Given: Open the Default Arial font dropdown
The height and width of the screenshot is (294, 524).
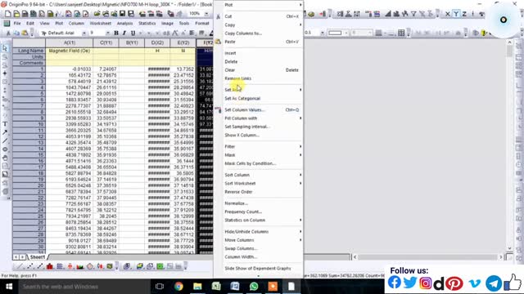Looking at the screenshot, I should point(84,33).
